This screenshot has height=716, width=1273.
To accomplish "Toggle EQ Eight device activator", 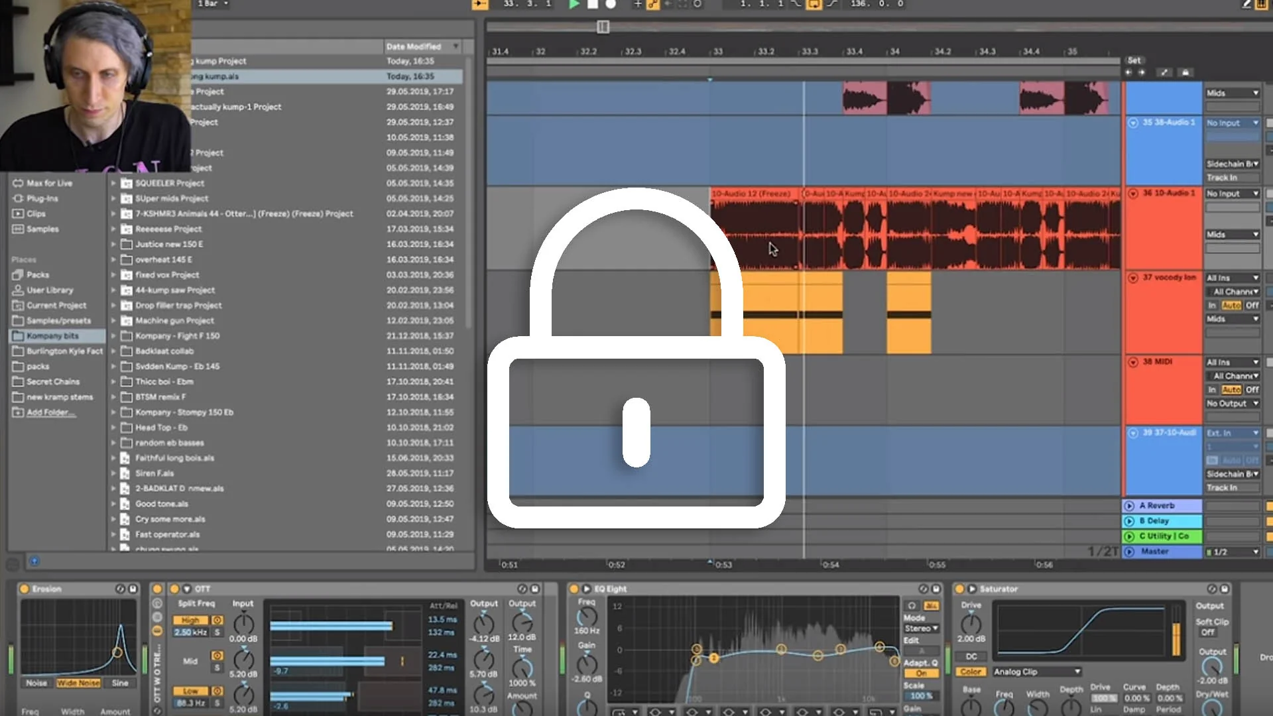I will (x=574, y=589).
